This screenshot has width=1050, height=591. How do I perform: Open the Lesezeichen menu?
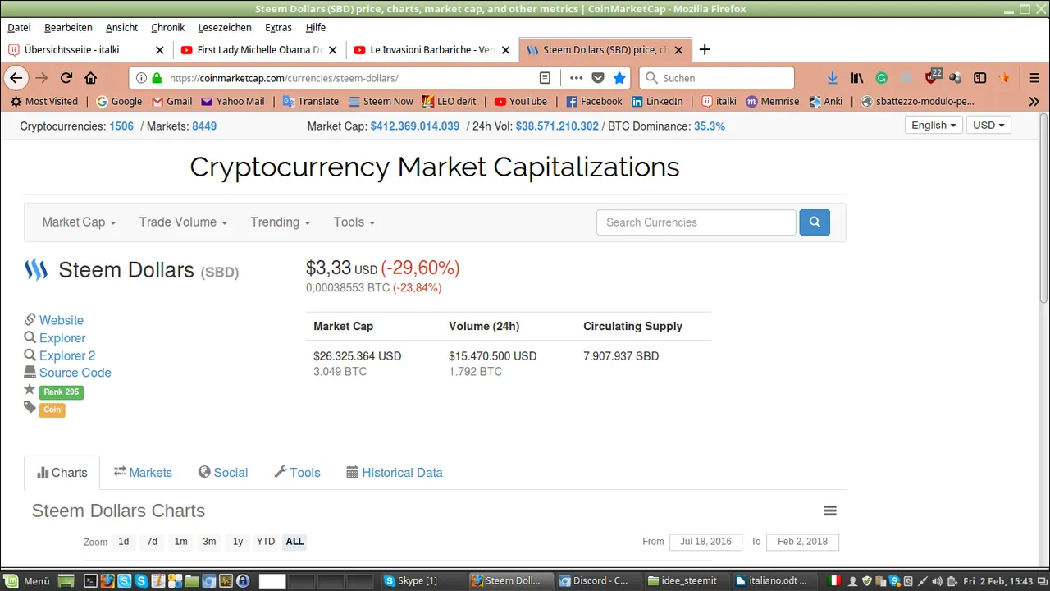[x=225, y=27]
